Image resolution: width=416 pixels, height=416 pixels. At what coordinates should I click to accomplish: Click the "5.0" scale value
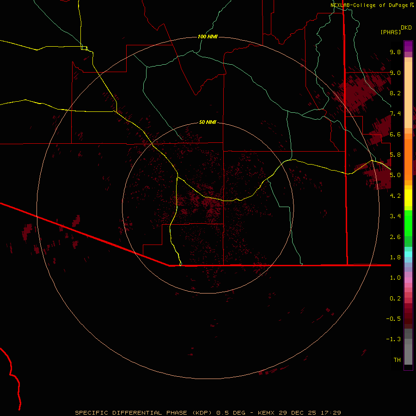click(x=395, y=175)
